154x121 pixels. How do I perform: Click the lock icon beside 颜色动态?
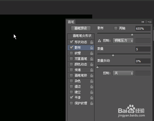pyautogui.click(x=92, y=64)
